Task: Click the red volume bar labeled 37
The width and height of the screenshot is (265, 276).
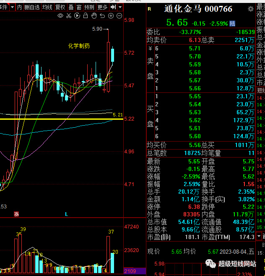Action: pos(108,255)
